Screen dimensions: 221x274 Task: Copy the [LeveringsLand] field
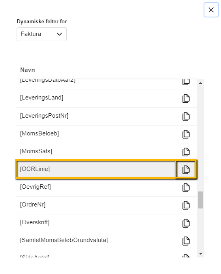click(x=186, y=99)
